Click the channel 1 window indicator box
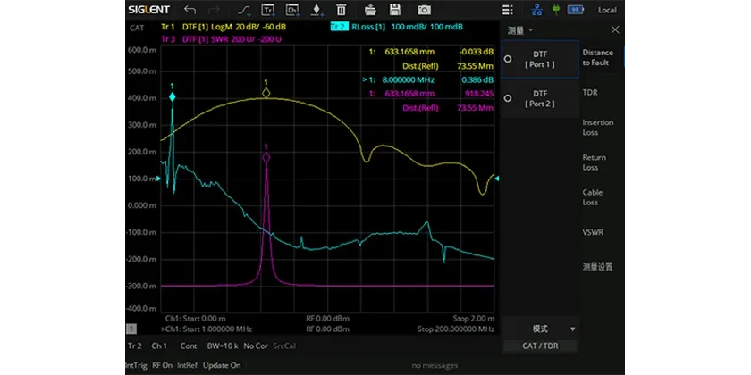Screen dimensions: 751x375 click(131, 329)
